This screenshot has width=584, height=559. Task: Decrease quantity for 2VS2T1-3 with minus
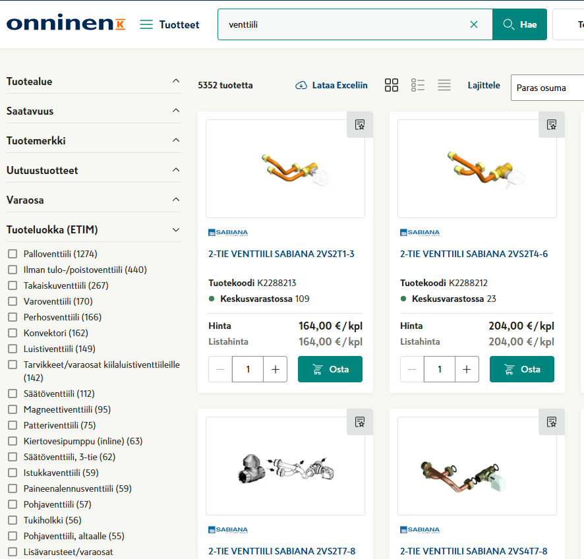click(220, 369)
